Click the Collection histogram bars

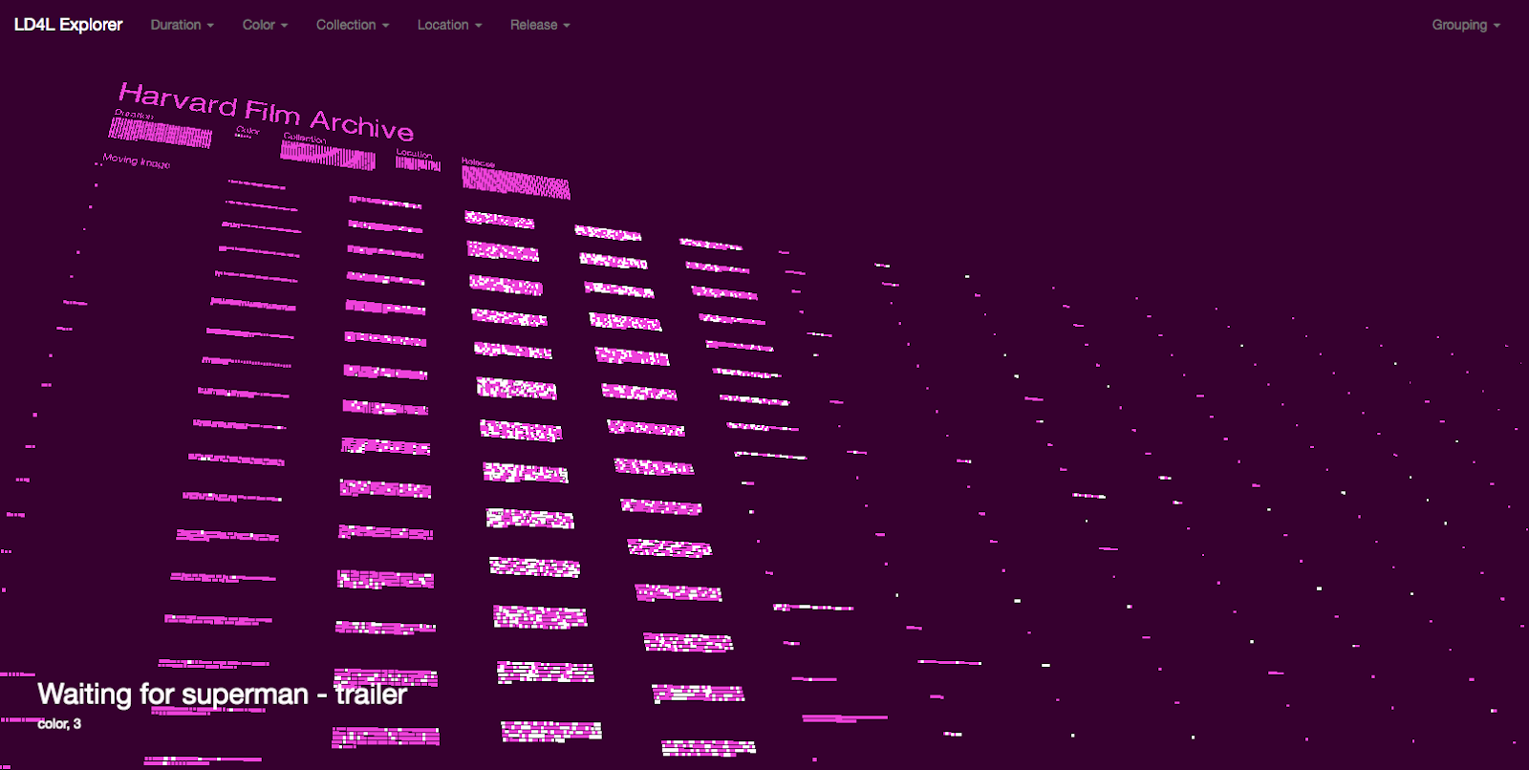[328, 156]
